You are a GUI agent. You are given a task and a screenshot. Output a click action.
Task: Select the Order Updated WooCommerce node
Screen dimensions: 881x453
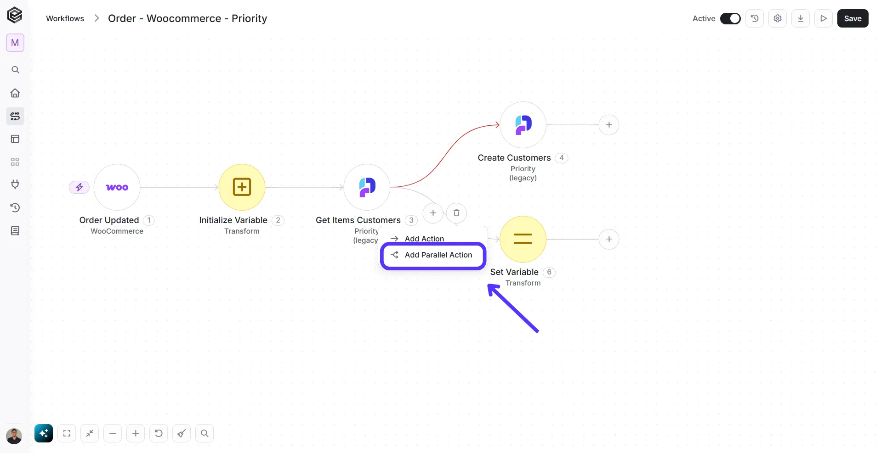click(x=117, y=187)
